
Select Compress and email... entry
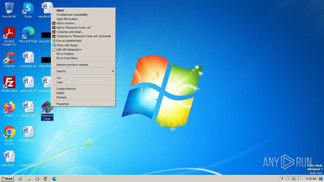point(84,32)
